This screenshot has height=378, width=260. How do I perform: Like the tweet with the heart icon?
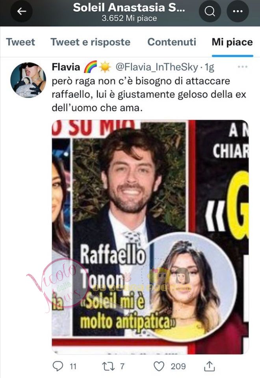click(159, 367)
